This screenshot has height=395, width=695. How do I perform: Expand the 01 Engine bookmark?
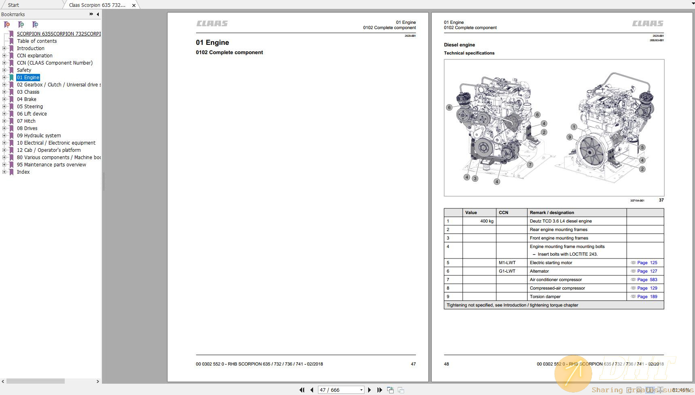click(4, 78)
